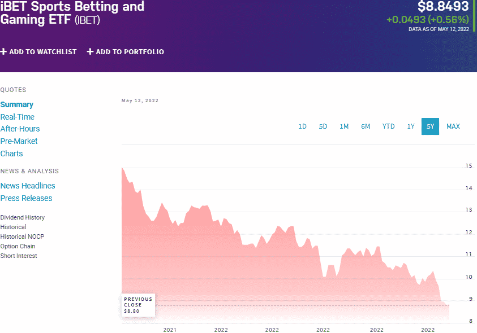The width and height of the screenshot is (477, 333).
Task: Switch the chart to 1D view
Action: 303,126
